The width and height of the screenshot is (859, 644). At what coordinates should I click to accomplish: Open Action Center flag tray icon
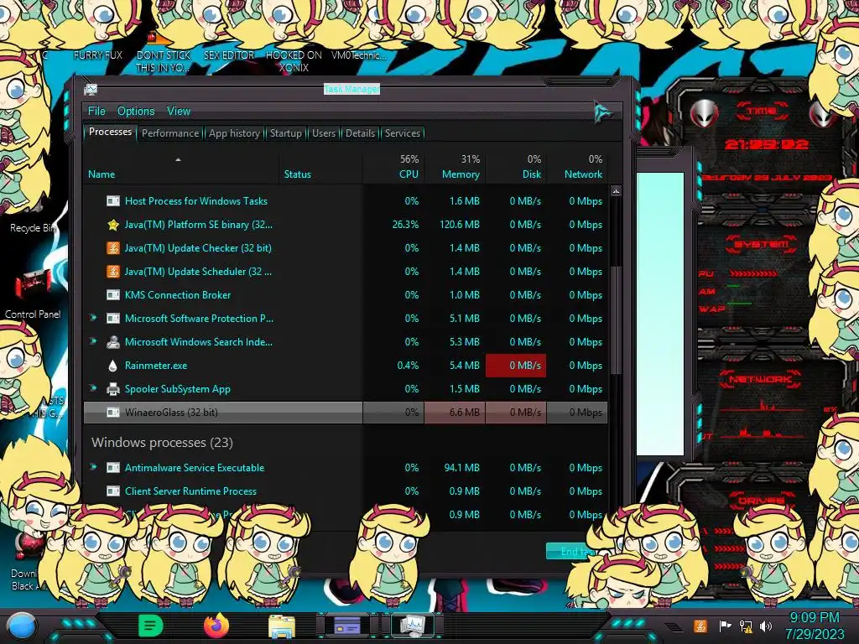pyautogui.click(x=725, y=626)
